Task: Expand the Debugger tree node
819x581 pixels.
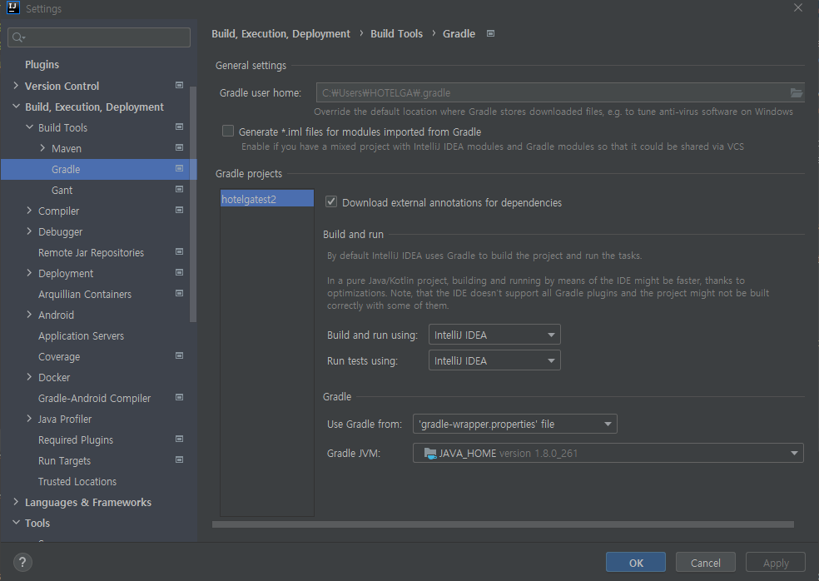Action: 29,231
